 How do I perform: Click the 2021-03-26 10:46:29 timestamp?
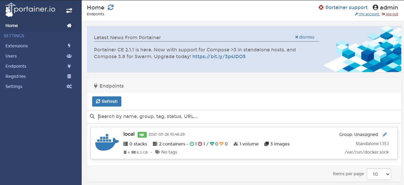[x=166, y=134]
